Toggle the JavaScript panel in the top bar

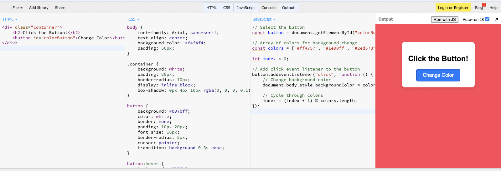click(245, 7)
